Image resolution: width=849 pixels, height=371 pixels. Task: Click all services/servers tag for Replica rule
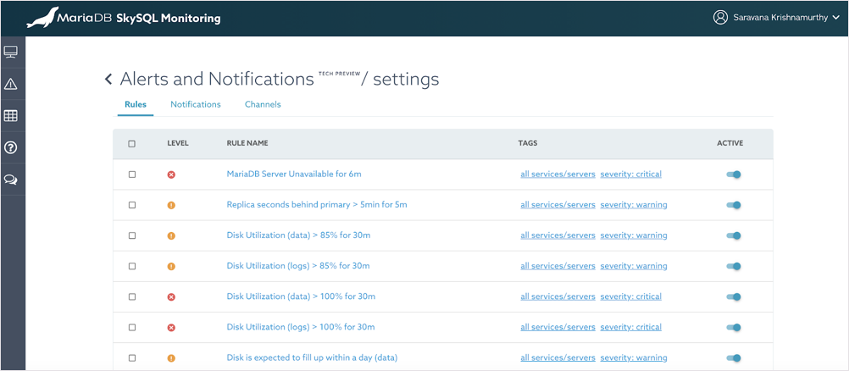pos(558,205)
